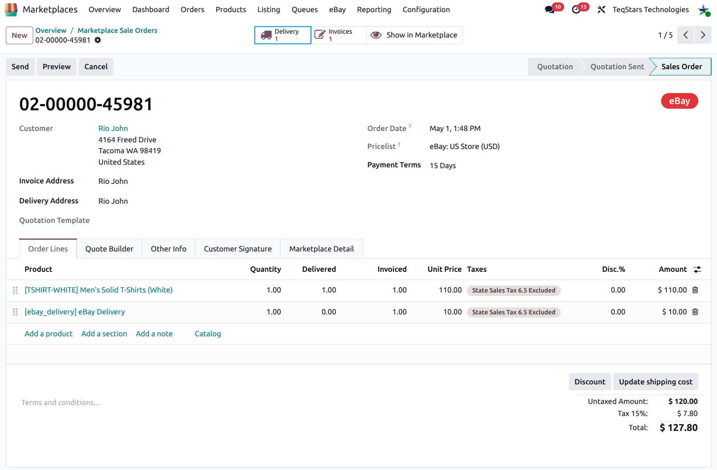Click Update shipping cost button
The width and height of the screenshot is (717, 470).
pyautogui.click(x=656, y=382)
